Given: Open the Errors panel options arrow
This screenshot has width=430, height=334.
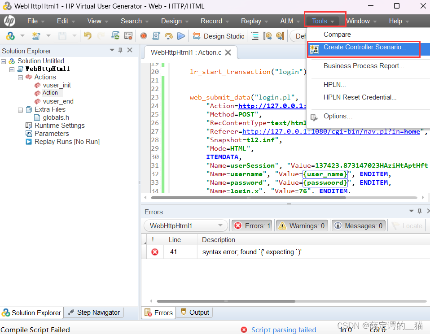Looking at the screenshot, I should (x=411, y=211).
